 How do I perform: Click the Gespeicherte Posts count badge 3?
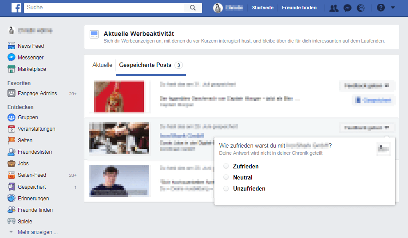[178, 65]
